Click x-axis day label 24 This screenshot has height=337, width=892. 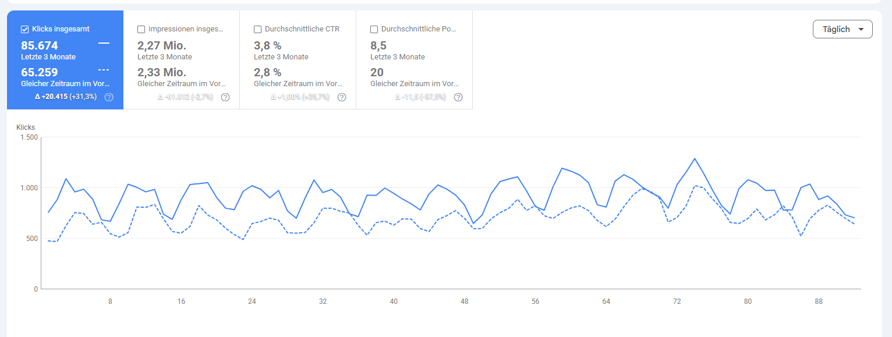[252, 301]
